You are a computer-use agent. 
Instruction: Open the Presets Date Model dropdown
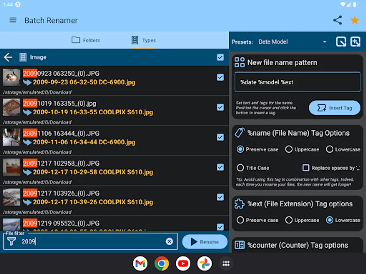(292, 42)
